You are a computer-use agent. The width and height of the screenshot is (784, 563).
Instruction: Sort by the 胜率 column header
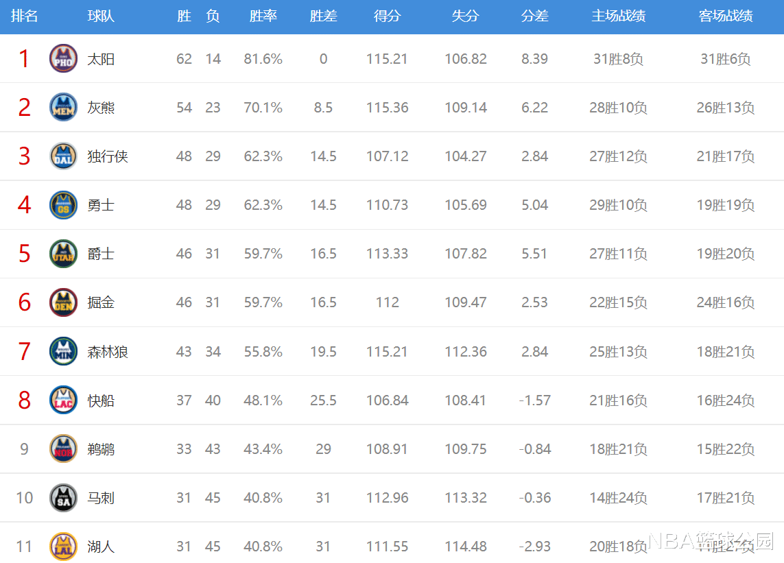tap(263, 16)
